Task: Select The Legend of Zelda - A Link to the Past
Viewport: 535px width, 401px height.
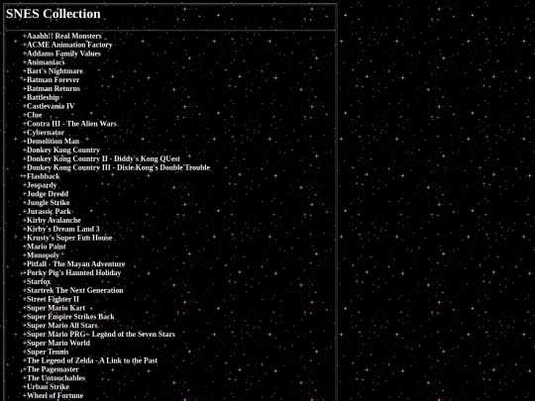Action: pos(92,360)
